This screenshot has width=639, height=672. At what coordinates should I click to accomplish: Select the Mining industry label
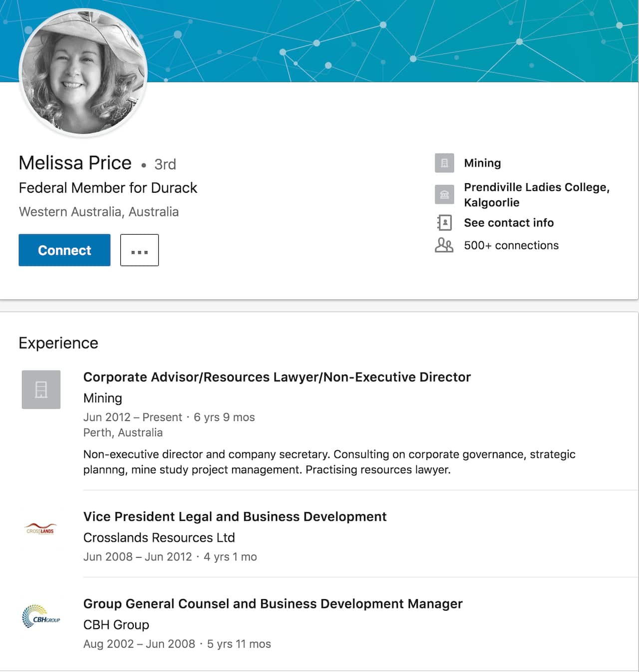coord(482,163)
